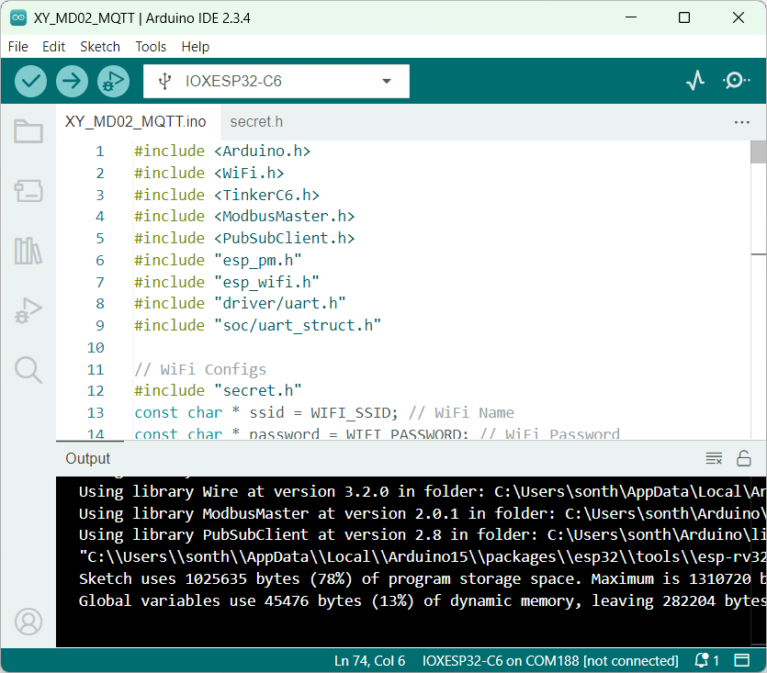Open the account profile icon
This screenshot has height=673, width=767.
(28, 622)
